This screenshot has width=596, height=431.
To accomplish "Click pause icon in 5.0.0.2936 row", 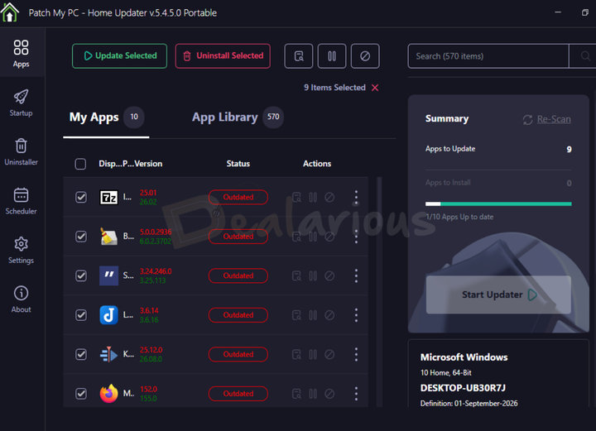I will point(313,237).
